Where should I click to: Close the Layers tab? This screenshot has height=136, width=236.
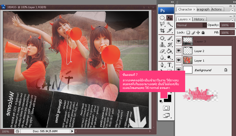point(189,19)
